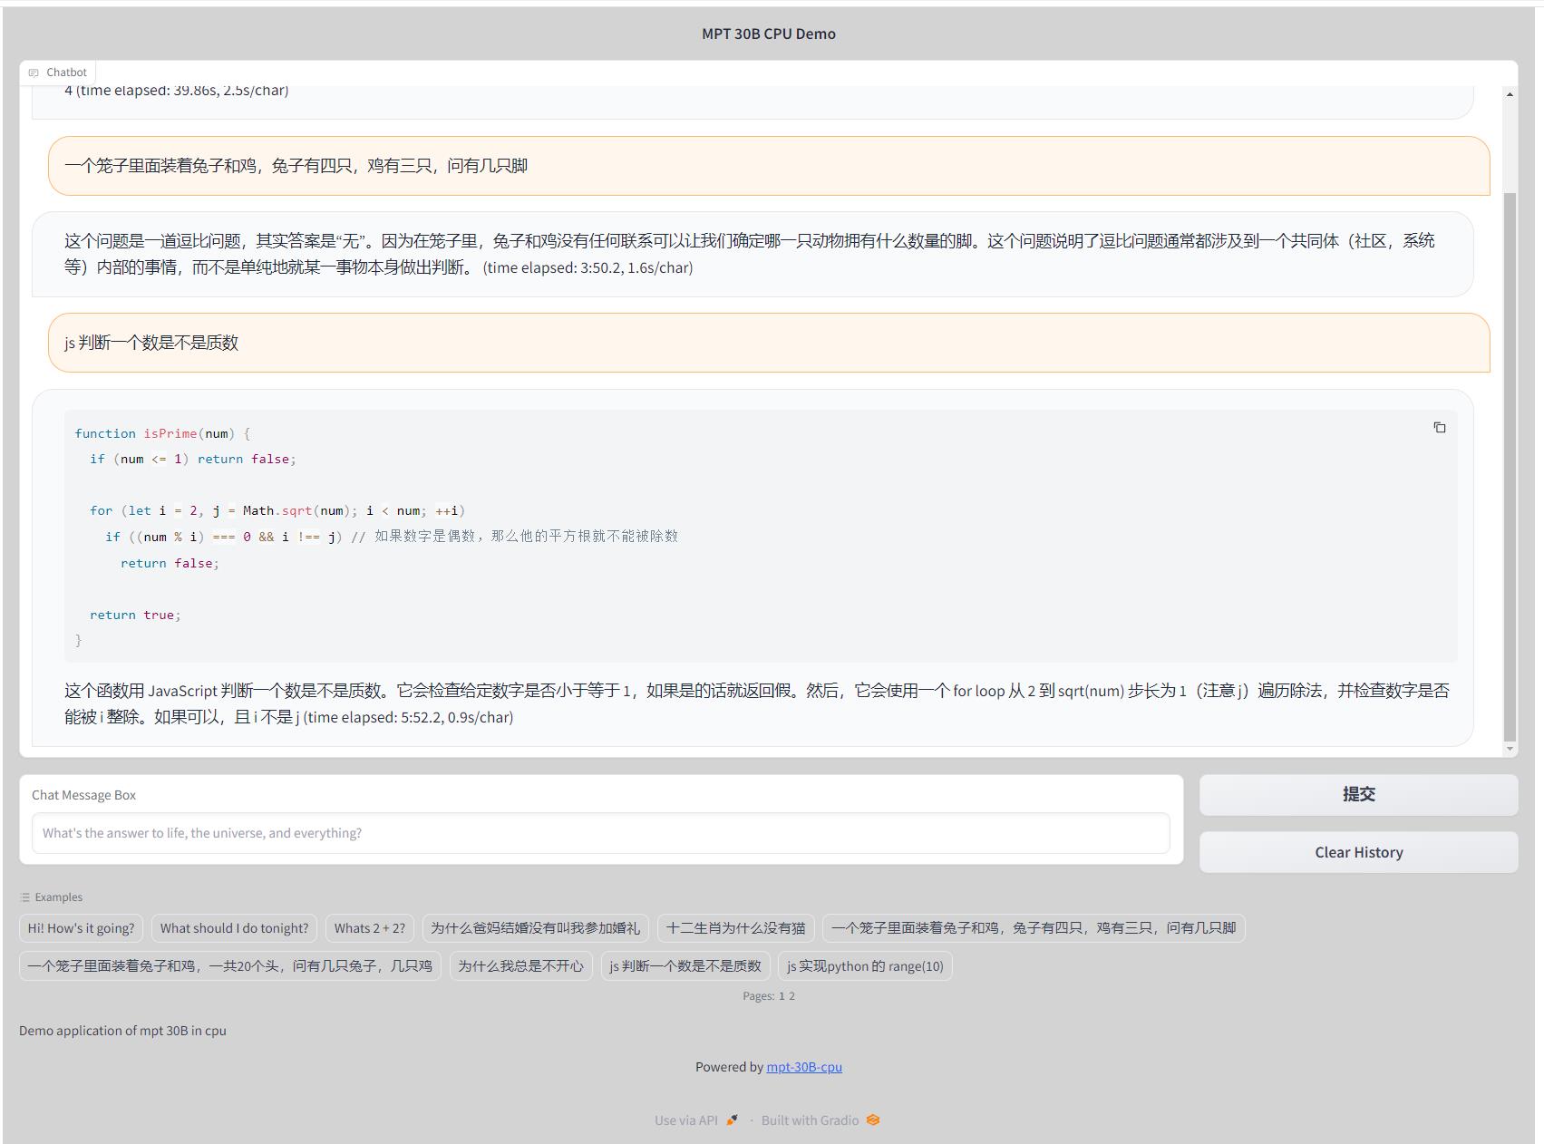Click the code line "function isPrime(num) {"
Screen dimensions: 1544x1144
tap(162, 433)
